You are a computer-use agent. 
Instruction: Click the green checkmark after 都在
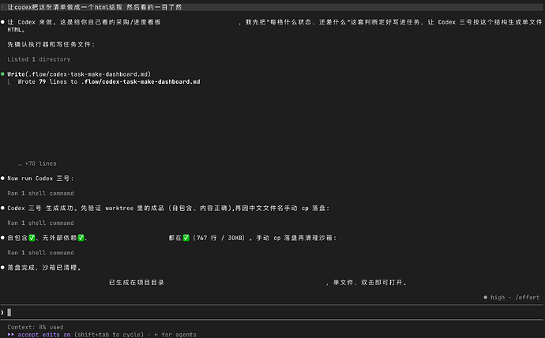[186, 238]
